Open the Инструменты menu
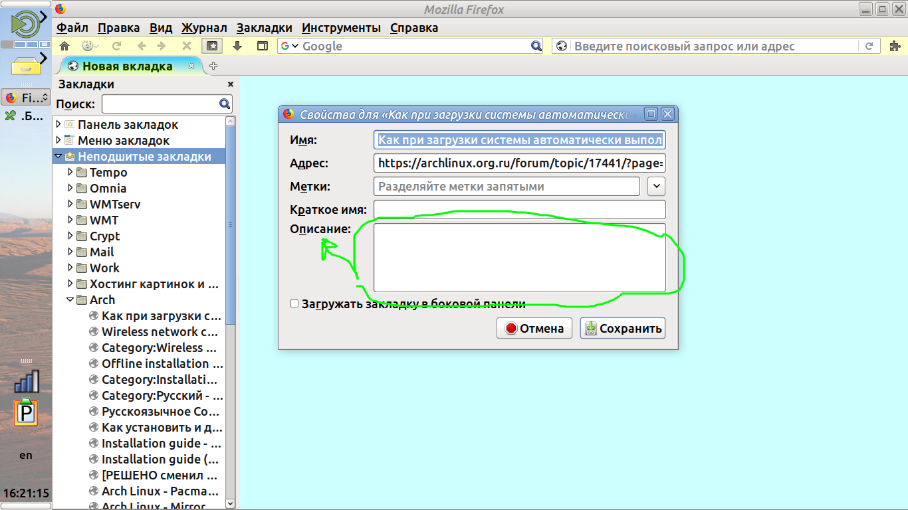Viewport: 908px width, 510px height. [x=342, y=28]
